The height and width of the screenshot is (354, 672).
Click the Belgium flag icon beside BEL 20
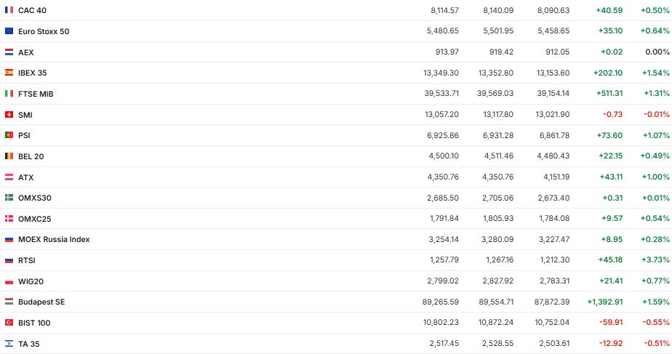9,156
